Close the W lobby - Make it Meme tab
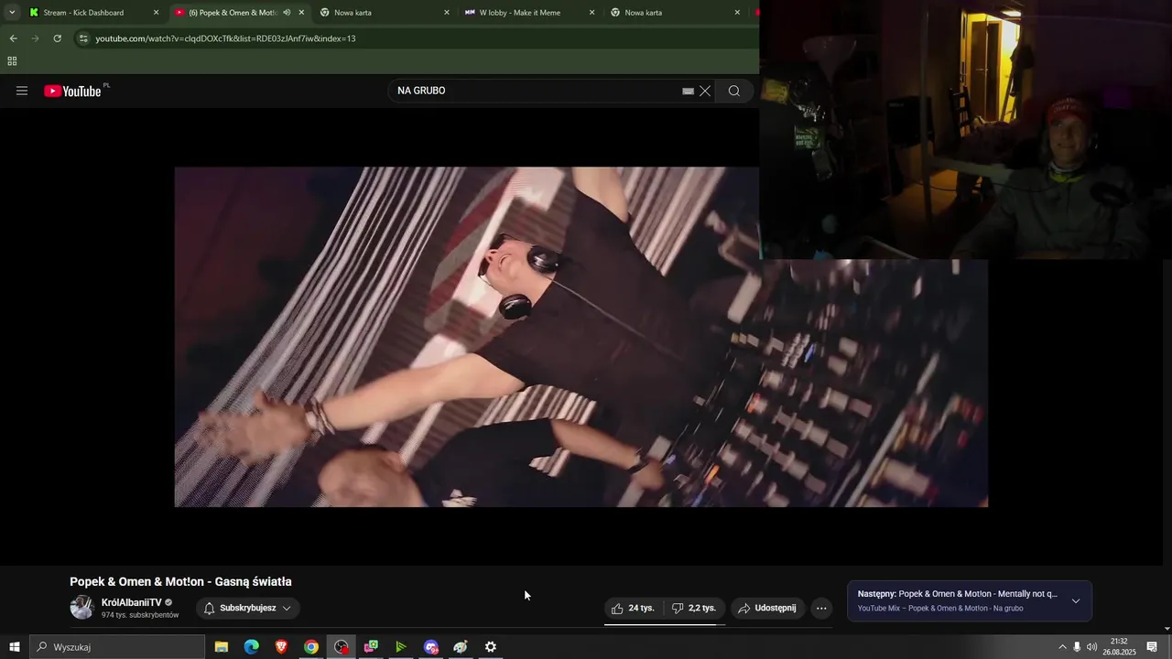The width and height of the screenshot is (1172, 659). [591, 13]
